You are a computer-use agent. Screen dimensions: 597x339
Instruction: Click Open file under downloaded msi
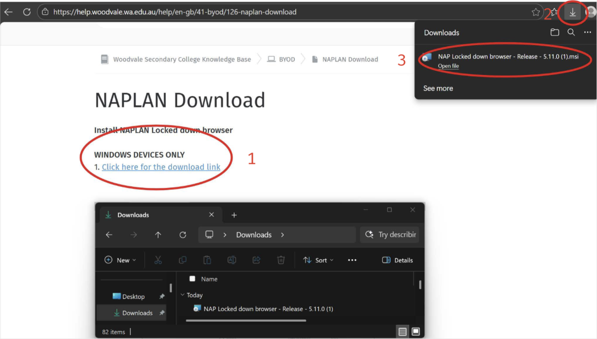(448, 66)
